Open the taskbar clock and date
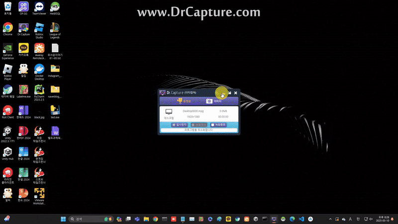This screenshot has width=398, height=224. [382, 219]
